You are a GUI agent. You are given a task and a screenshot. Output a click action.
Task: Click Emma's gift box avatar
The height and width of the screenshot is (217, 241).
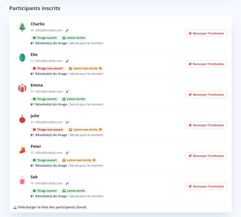tap(22, 88)
